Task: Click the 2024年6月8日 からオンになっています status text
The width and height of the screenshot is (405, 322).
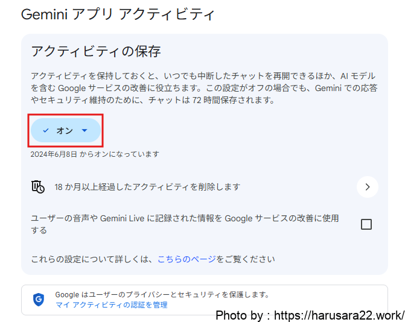Action: pos(95,154)
